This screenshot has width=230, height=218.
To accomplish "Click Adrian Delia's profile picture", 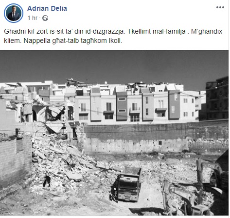I will pos(14,13).
